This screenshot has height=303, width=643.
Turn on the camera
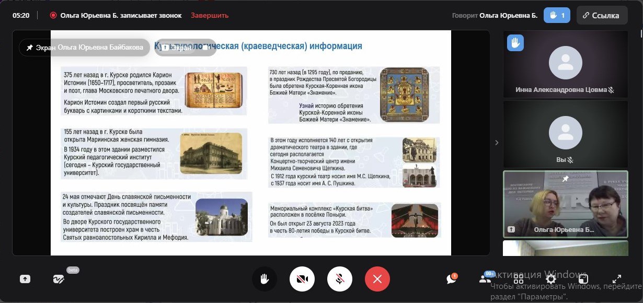point(302,279)
